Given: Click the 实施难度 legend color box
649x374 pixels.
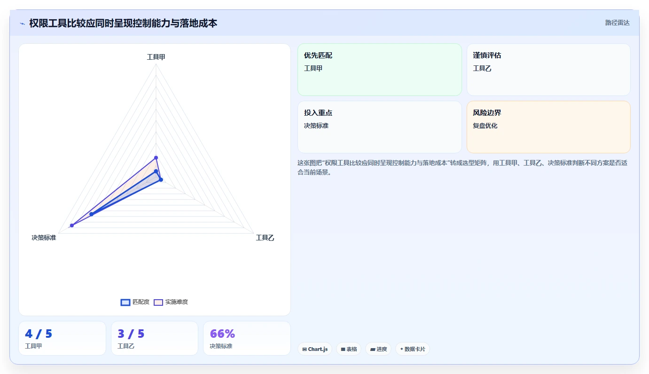Looking at the screenshot, I should point(158,302).
